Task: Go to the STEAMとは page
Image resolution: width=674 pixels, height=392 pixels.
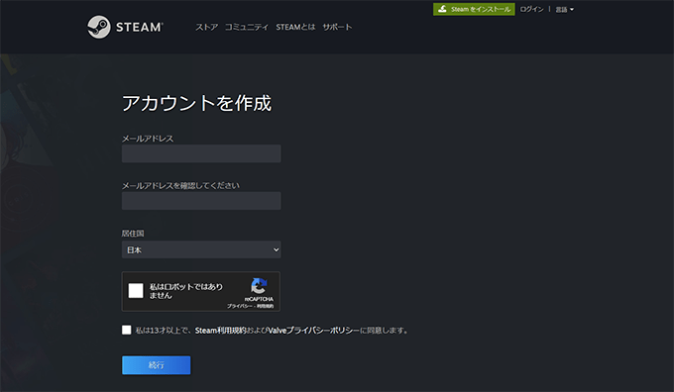Action: coord(295,27)
